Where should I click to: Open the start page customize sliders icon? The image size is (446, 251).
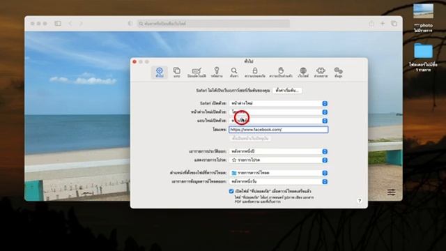pyautogui.click(x=392, y=192)
